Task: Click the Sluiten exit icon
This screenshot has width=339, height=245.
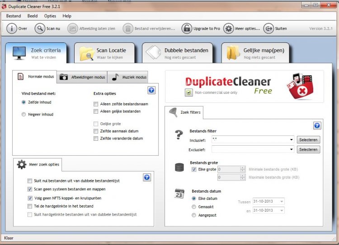Action: pos(268,28)
